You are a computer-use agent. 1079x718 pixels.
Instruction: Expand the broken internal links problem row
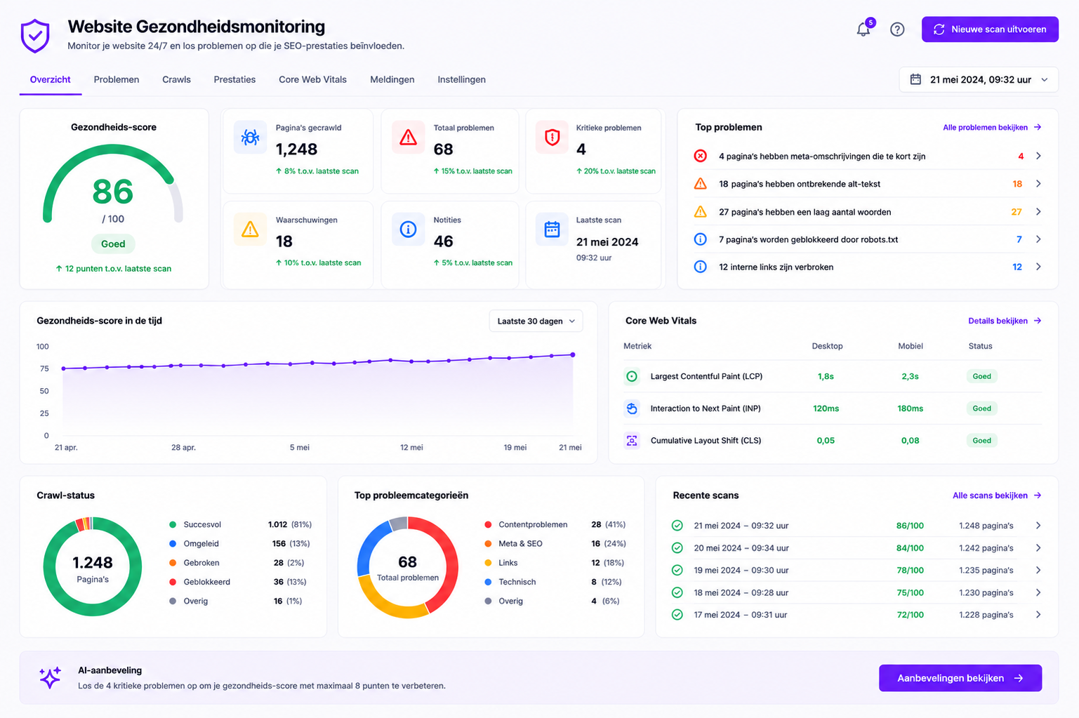coord(868,267)
